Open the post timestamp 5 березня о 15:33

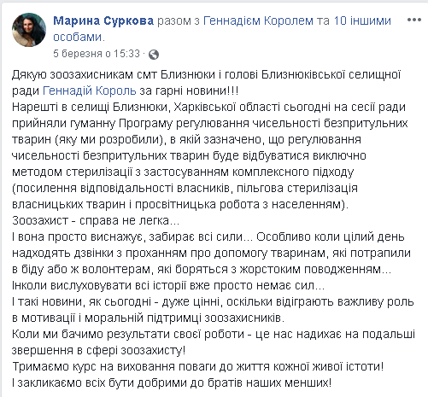point(97,54)
